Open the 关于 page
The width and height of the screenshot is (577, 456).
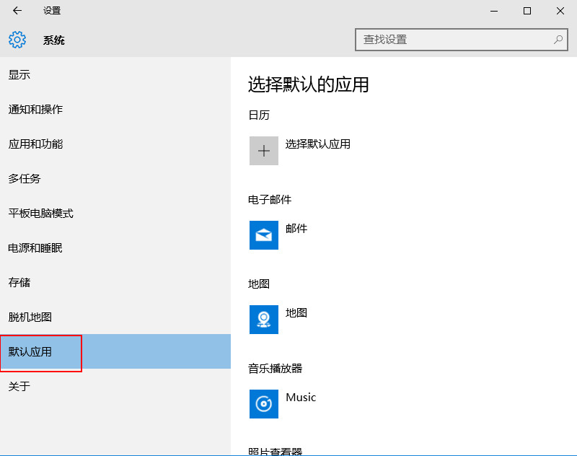click(x=19, y=387)
